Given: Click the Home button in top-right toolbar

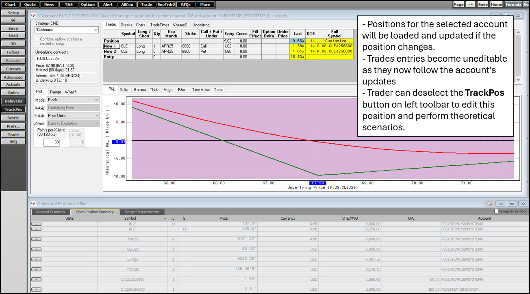Looking at the screenshot, I should (x=496, y=4).
